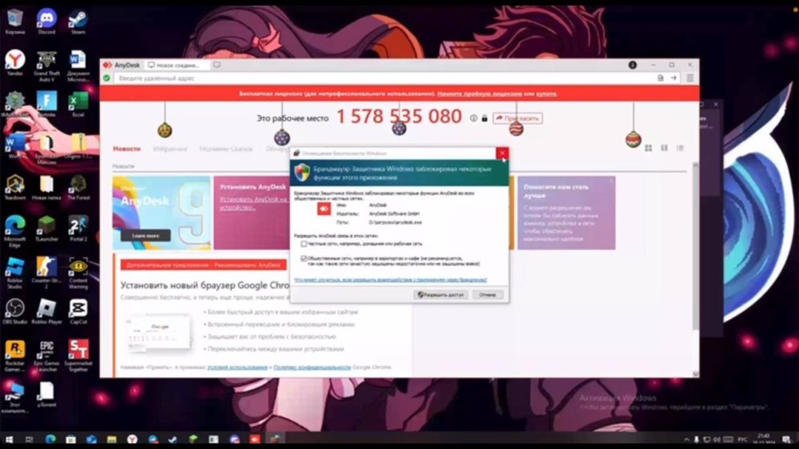Open Yandex browser from the taskbar

[x=132, y=439]
